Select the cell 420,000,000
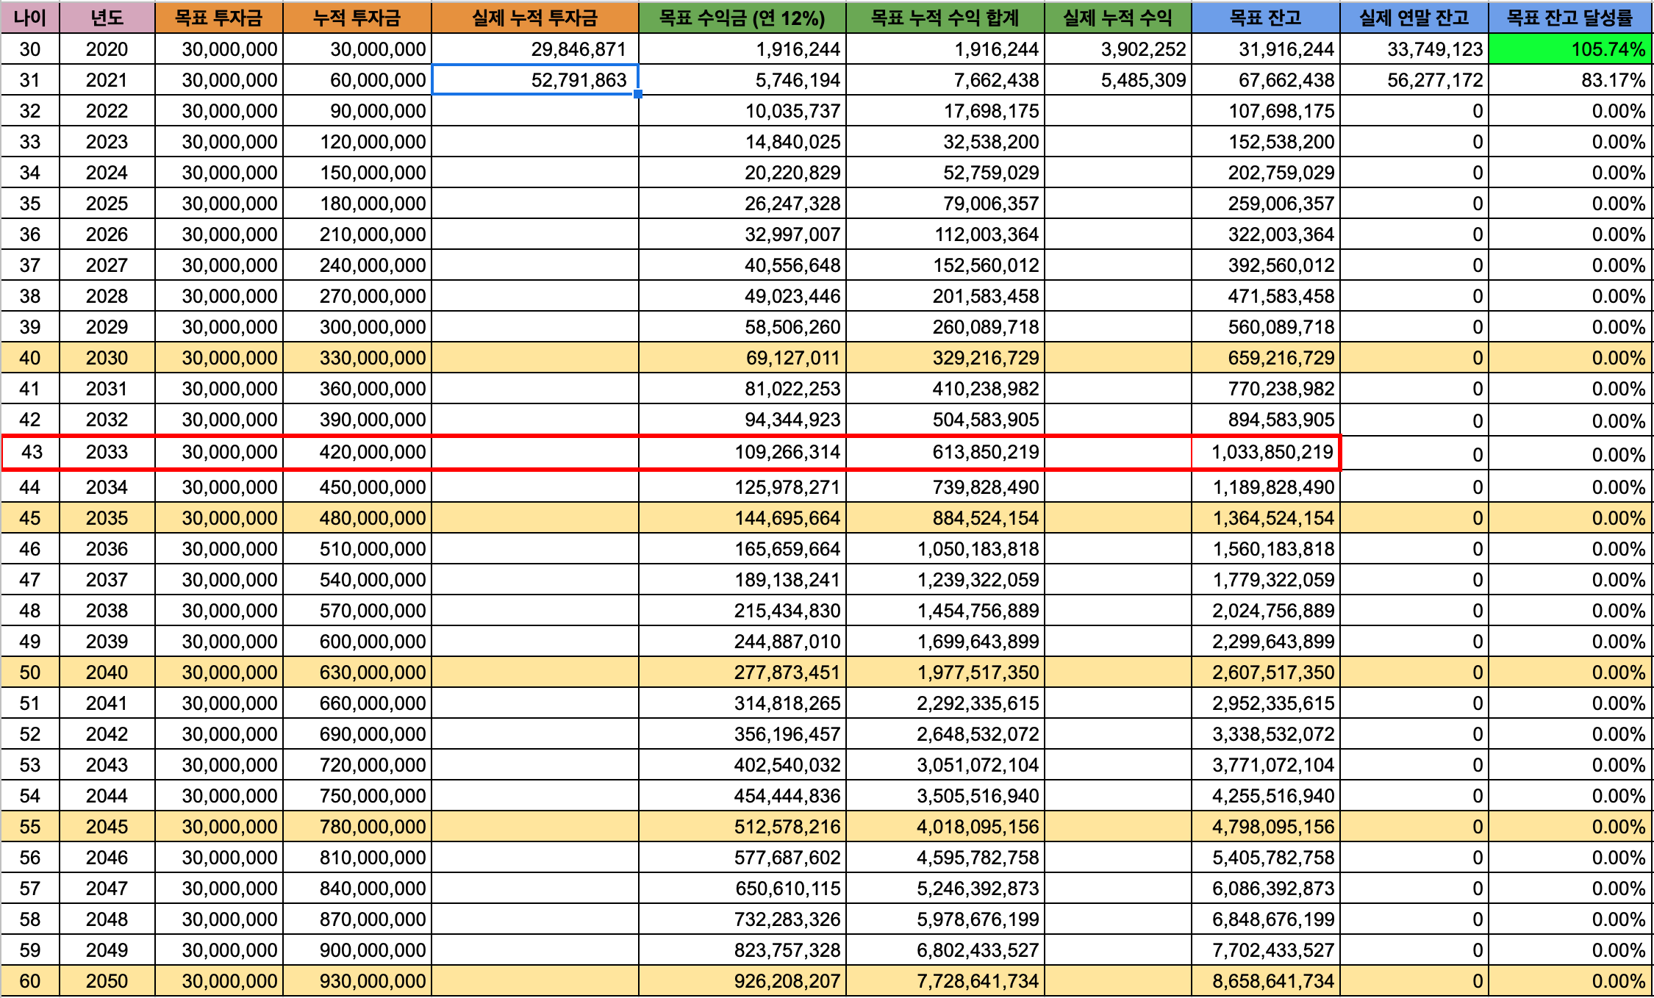 click(357, 452)
